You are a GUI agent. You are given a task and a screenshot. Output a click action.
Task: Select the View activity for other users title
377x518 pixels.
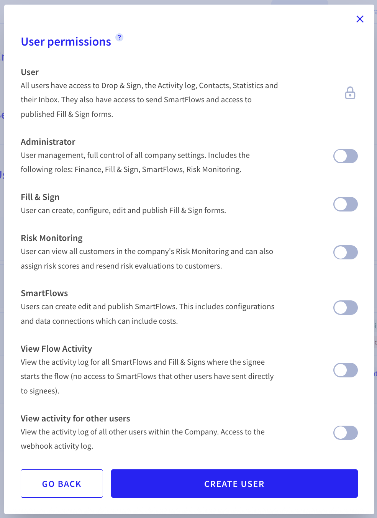coord(75,418)
